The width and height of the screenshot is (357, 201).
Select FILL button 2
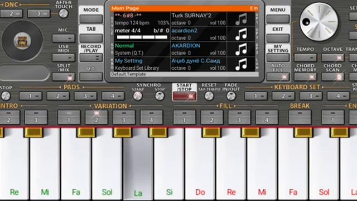(x=212, y=117)
